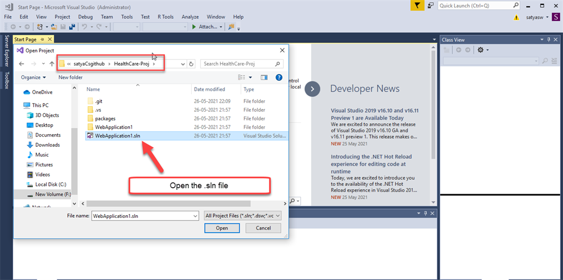Click the Search HealthCare-Proj field

(x=242, y=64)
